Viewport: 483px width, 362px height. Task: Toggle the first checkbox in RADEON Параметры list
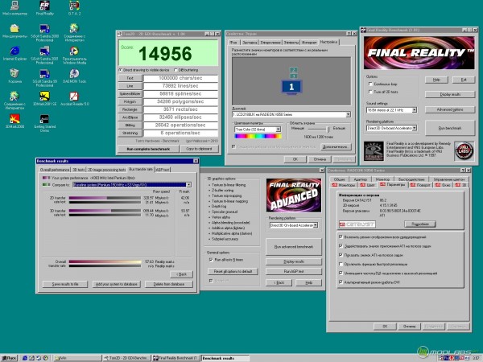[341, 237]
